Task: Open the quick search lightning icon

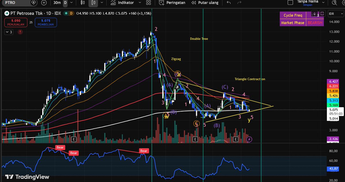Action: click(x=334, y=3)
